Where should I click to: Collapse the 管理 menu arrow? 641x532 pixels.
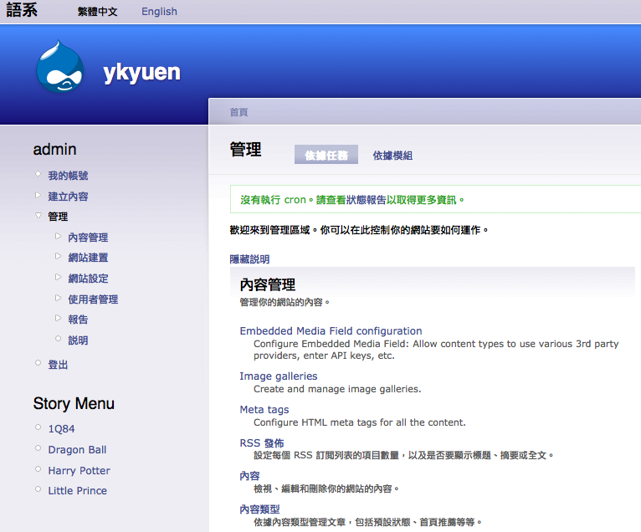pyautogui.click(x=38, y=216)
